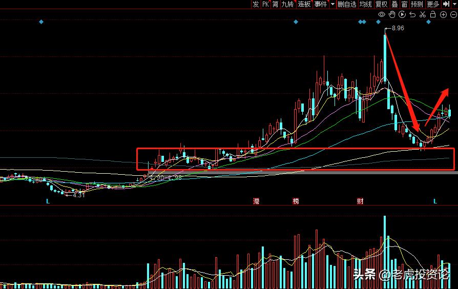The width and height of the screenshot is (458, 289).
Task: Click the 叠 overlay button
Action: click(394, 4)
